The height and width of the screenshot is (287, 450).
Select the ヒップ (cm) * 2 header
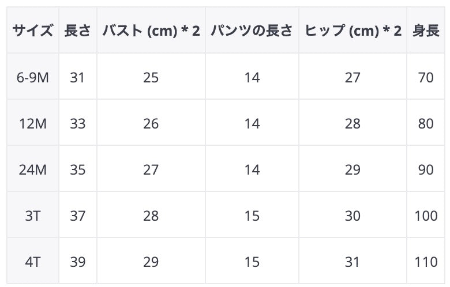click(352, 31)
